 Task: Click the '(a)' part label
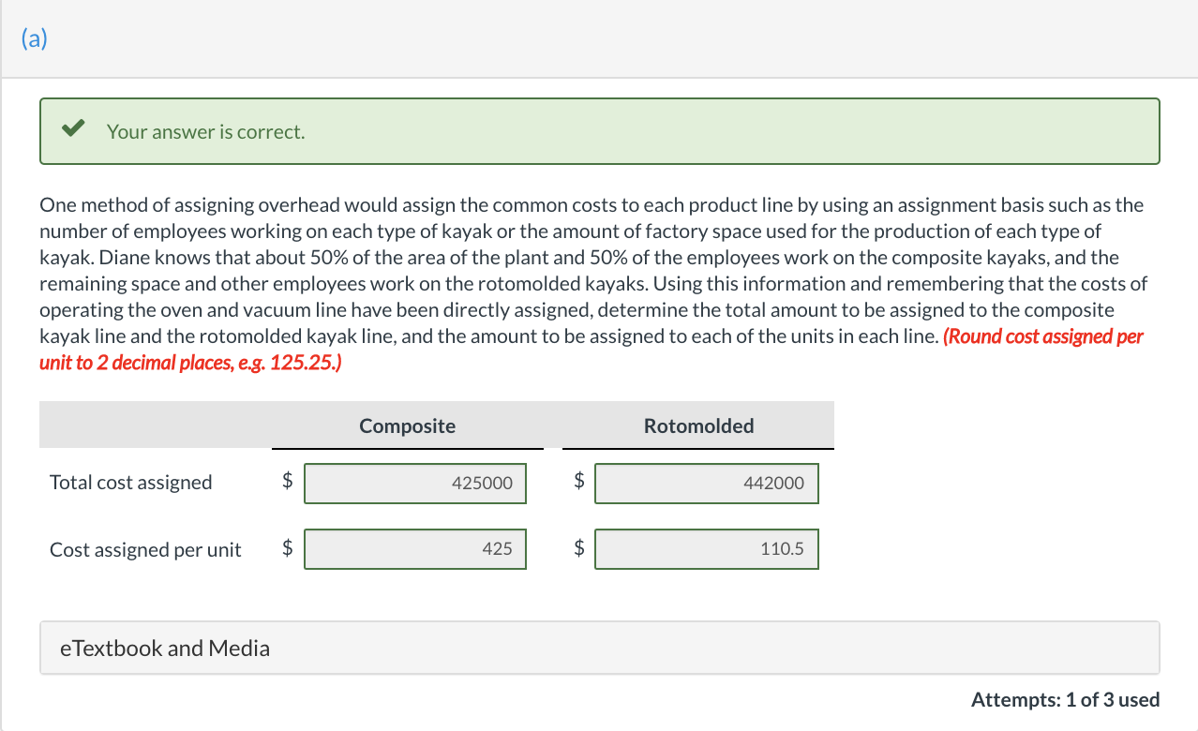click(x=33, y=40)
